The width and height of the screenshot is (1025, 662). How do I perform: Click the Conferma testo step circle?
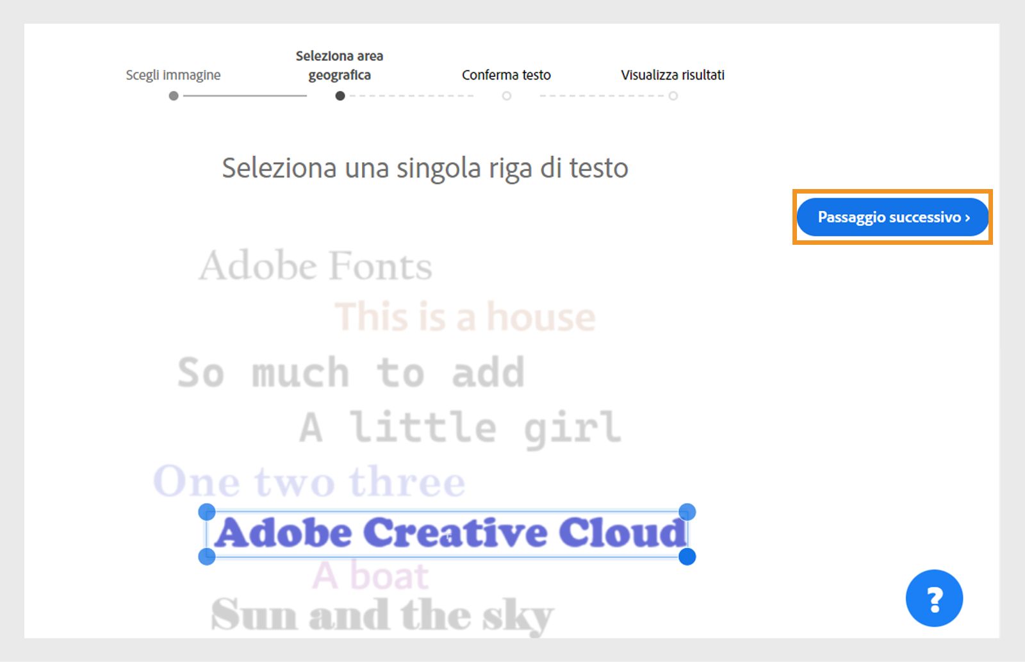(x=507, y=96)
